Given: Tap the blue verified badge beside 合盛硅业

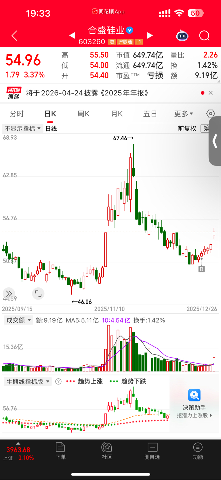Looking at the screenshot, I should pyautogui.click(x=130, y=30).
